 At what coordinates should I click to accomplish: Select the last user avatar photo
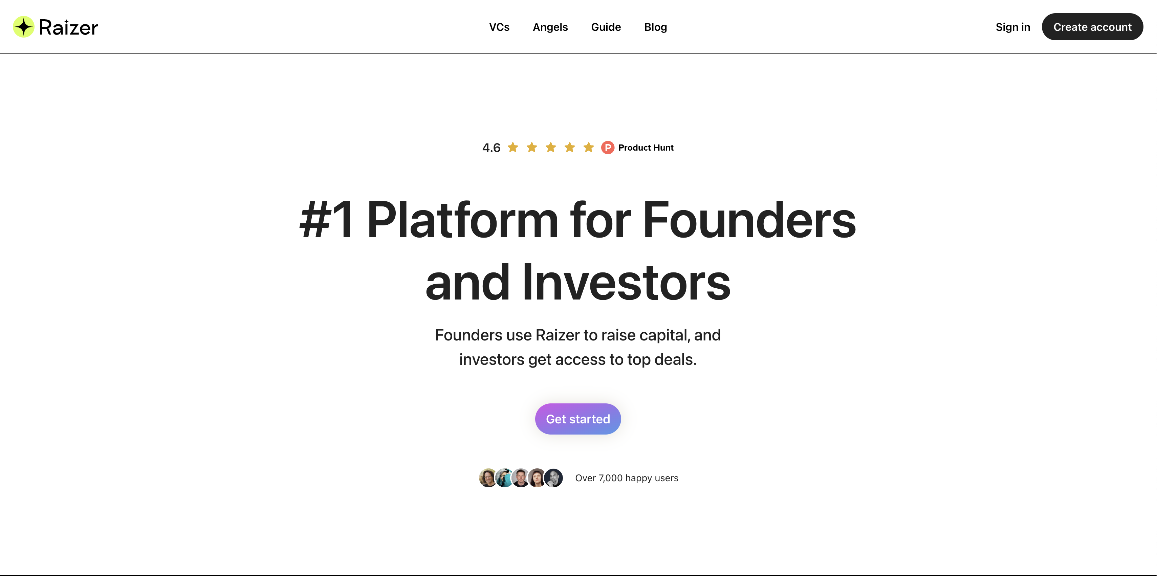[553, 478]
